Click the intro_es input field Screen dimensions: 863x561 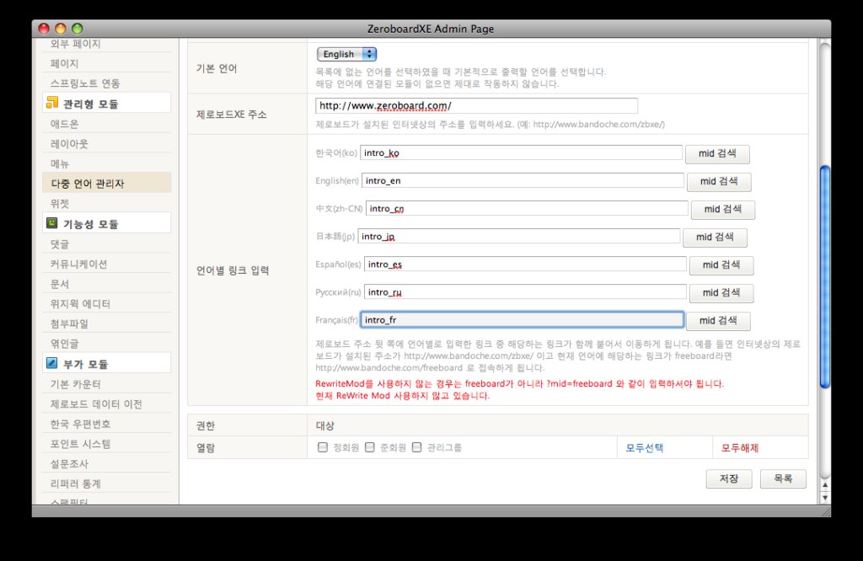pyautogui.click(x=525, y=264)
